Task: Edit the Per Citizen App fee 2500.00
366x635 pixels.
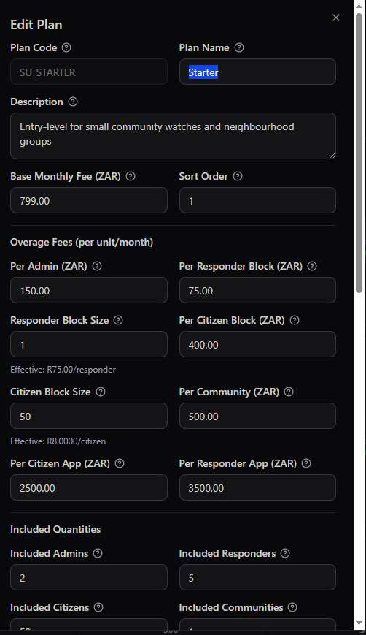Action: 89,487
